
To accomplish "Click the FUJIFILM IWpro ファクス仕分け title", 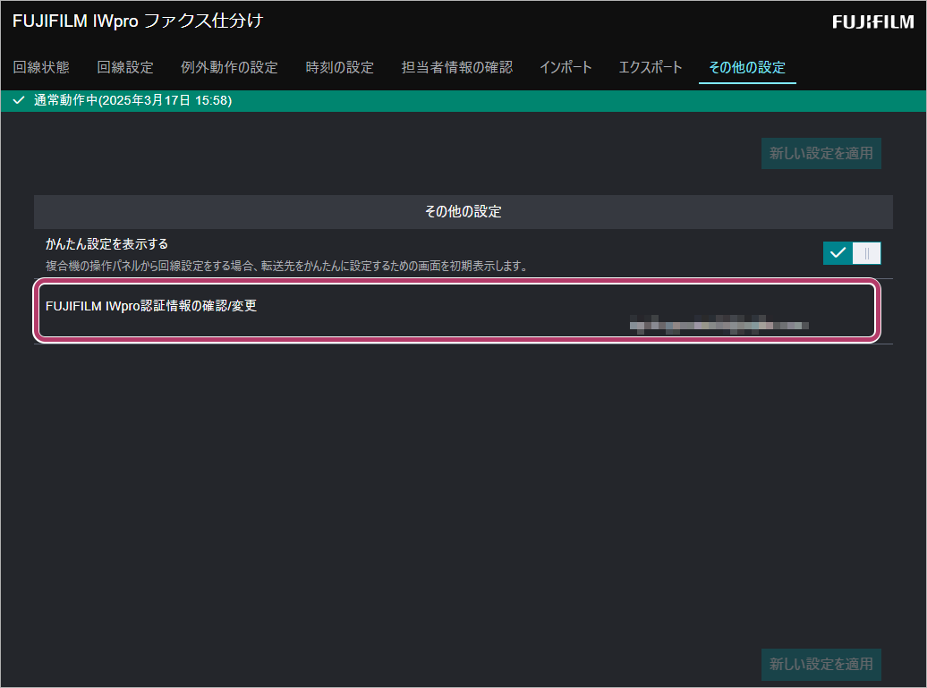I will [x=138, y=21].
